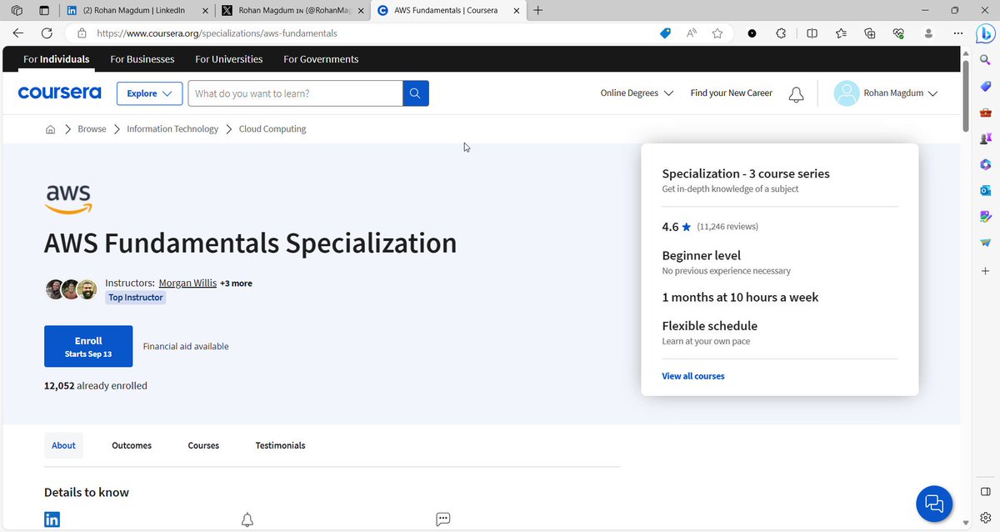Show the +3 more instructors
This screenshot has width=1000, height=532.
236,284
